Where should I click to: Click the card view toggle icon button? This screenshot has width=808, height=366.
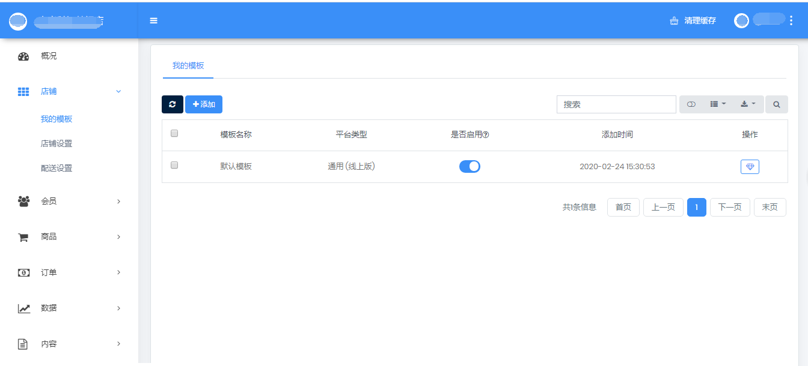[691, 104]
